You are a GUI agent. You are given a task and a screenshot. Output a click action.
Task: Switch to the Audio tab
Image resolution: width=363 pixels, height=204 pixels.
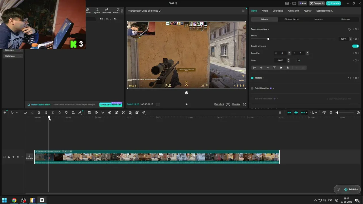click(x=265, y=11)
